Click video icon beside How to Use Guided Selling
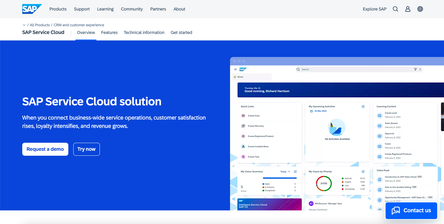 (380, 190)
